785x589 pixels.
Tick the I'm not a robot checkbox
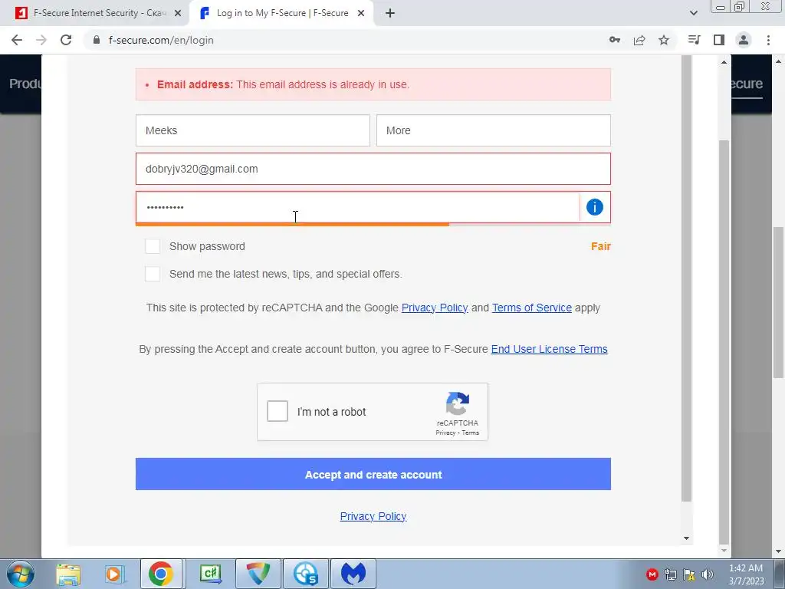[x=278, y=411]
